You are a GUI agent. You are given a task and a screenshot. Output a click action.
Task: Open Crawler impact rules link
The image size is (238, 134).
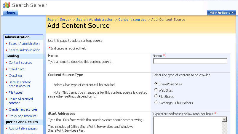tap(23, 109)
